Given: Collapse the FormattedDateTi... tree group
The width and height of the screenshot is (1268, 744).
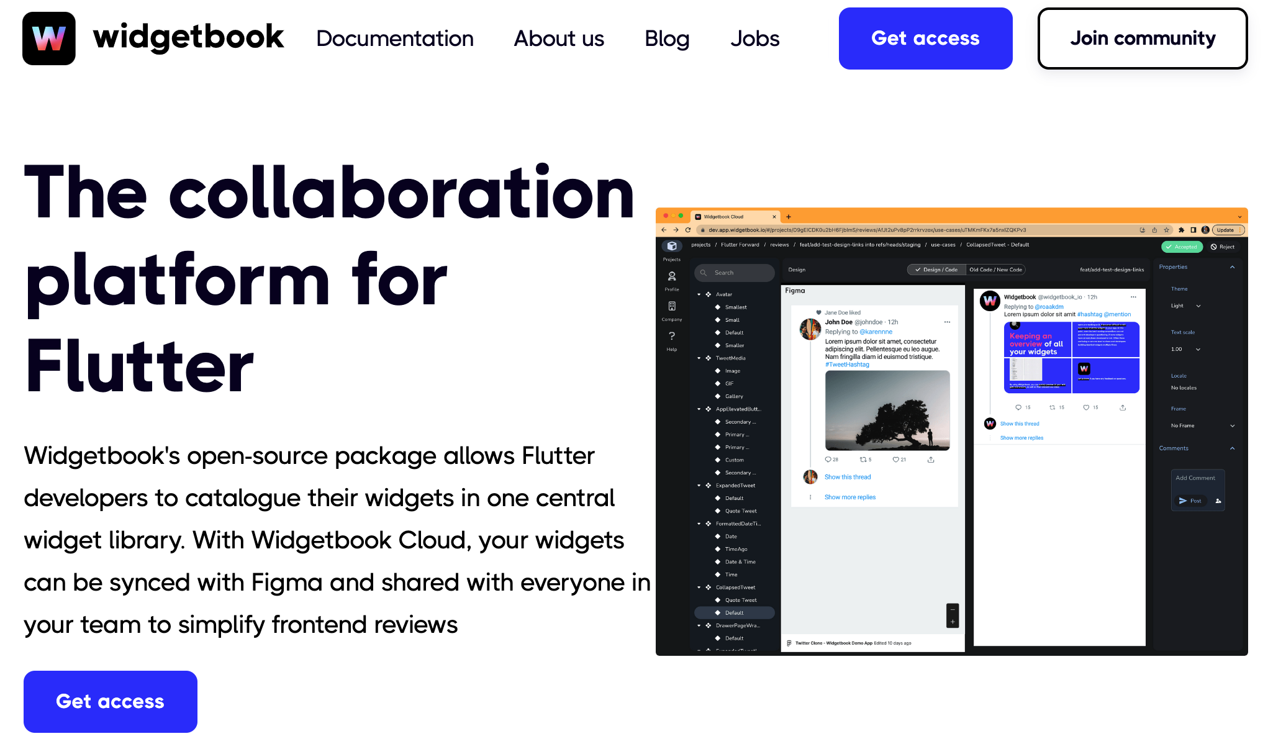Looking at the screenshot, I should (699, 524).
